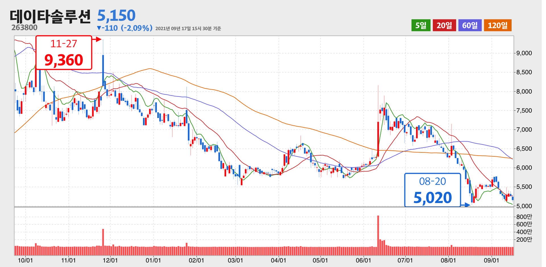The width and height of the screenshot is (546, 267).
Task: Click the tall blue candlestick at the 11-27 high
Action: (x=103, y=71)
